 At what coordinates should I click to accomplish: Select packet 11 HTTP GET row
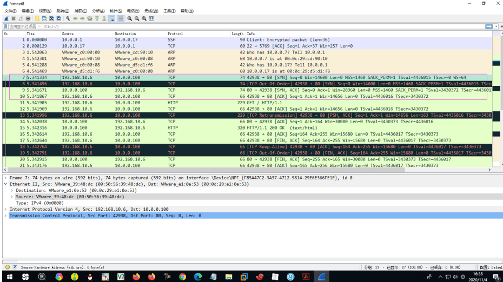pos(247,103)
